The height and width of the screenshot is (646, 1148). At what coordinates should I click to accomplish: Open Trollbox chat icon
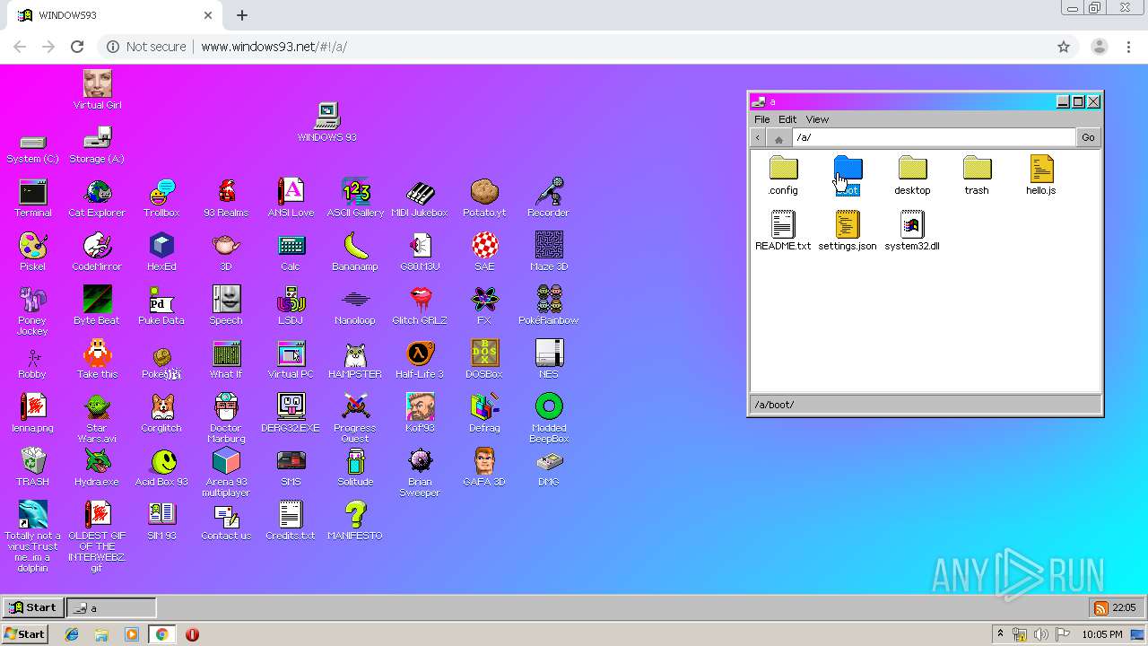161,198
